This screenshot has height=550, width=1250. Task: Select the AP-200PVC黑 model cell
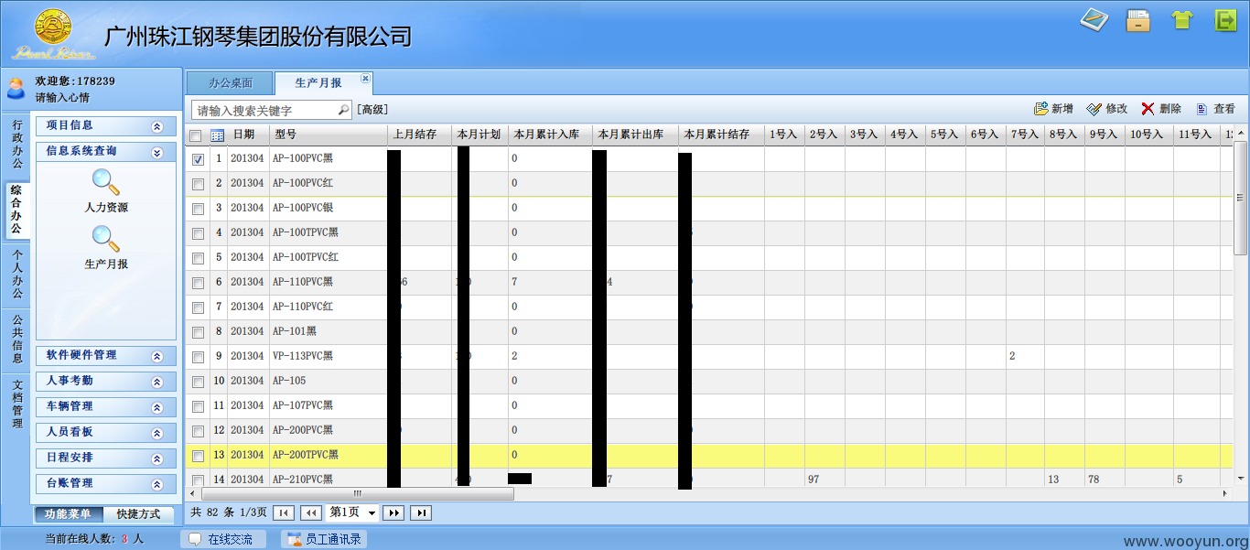coord(329,430)
